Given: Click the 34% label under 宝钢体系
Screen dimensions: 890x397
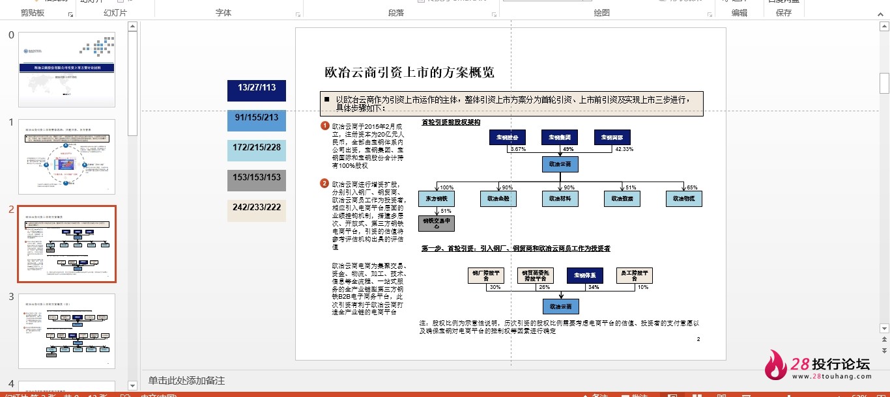Looking at the screenshot, I should [x=594, y=287].
